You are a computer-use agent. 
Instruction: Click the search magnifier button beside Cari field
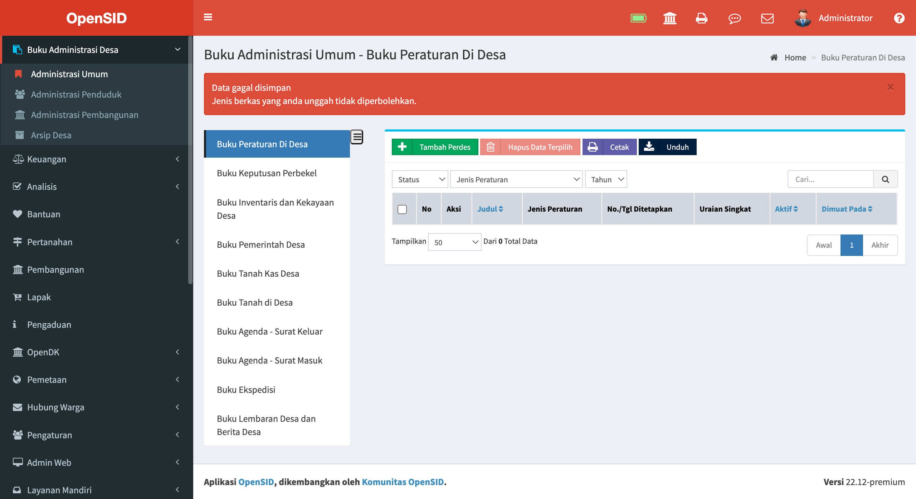[886, 179]
